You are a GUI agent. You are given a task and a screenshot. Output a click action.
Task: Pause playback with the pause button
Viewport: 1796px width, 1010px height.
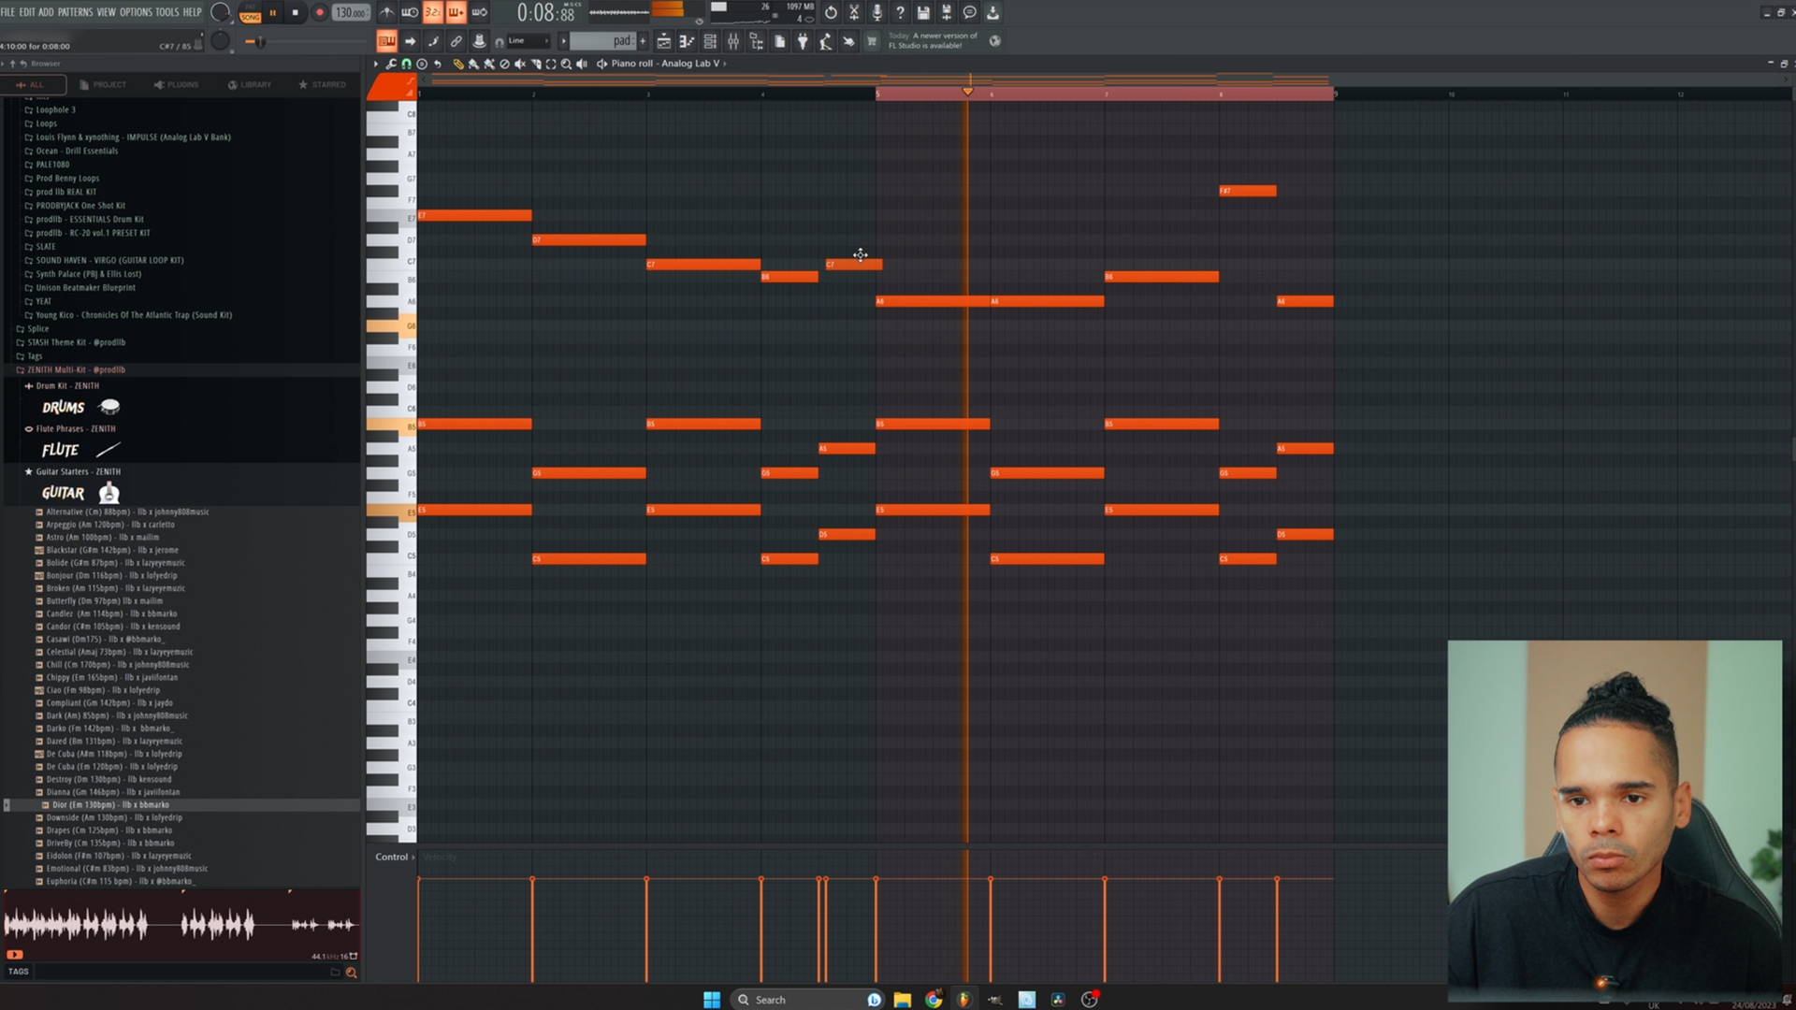(x=273, y=13)
